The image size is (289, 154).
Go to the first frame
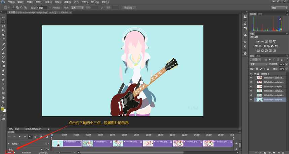[x=9, y=137]
